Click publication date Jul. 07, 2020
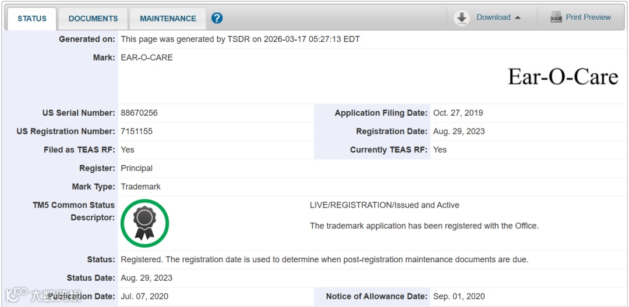 coord(144,296)
